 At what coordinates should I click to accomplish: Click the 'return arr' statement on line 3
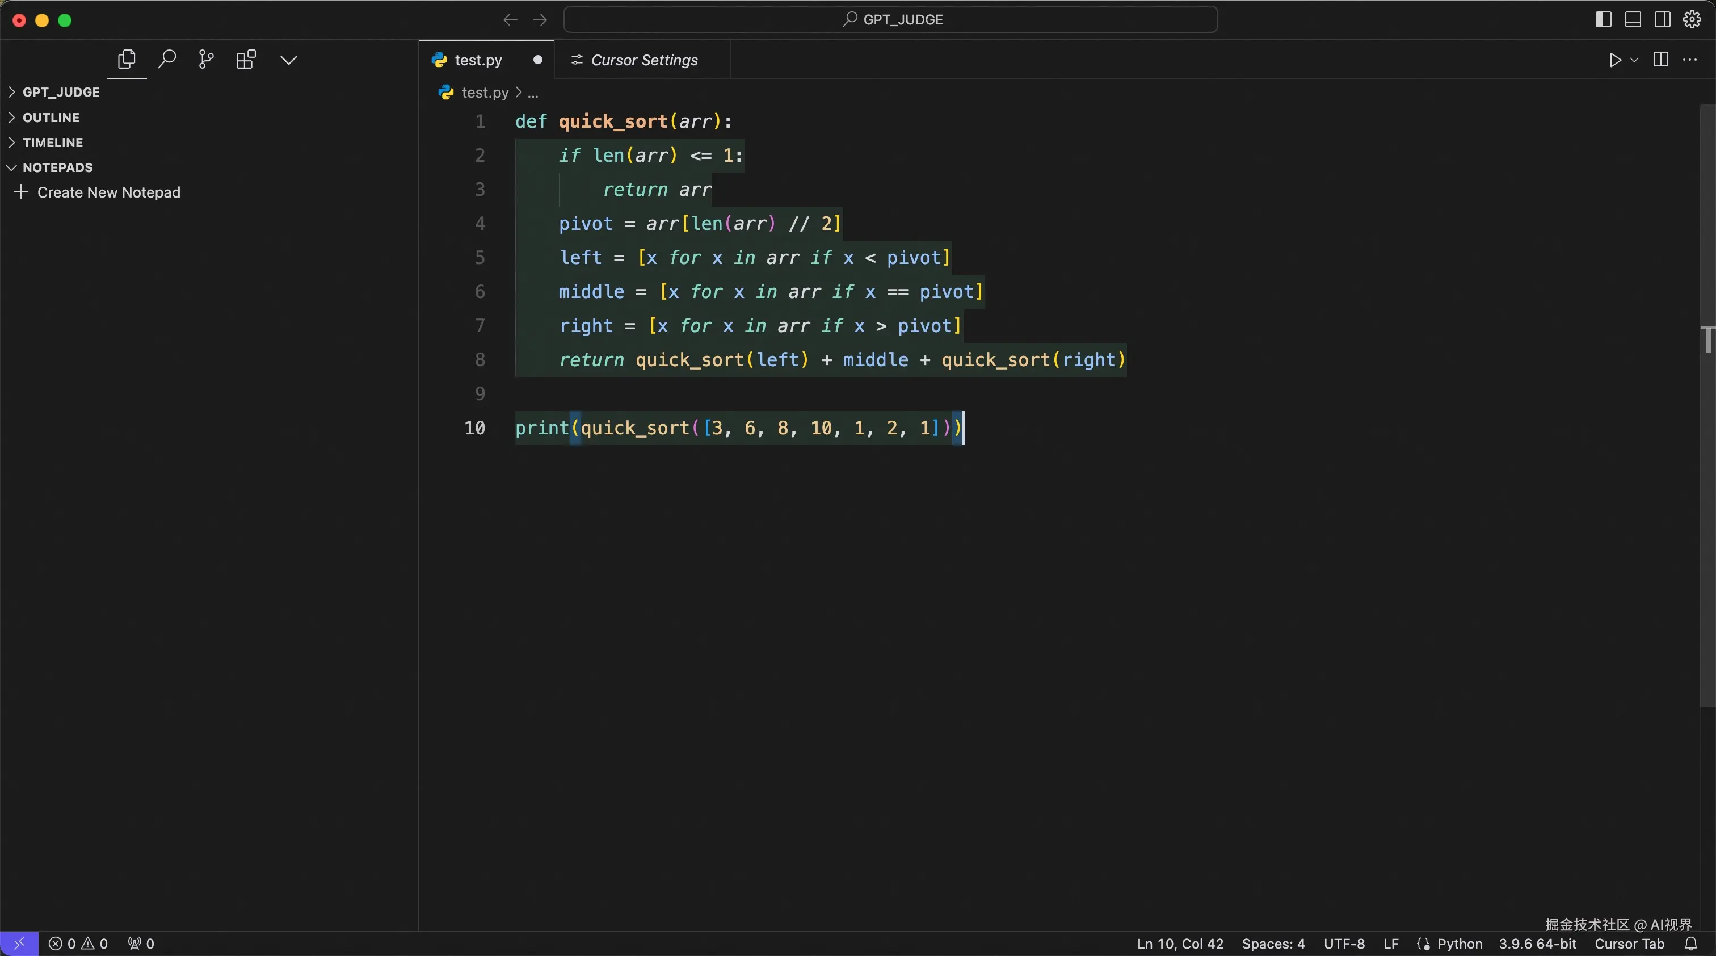click(x=658, y=190)
